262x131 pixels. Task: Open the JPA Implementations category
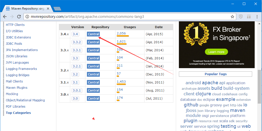click(x=22, y=50)
